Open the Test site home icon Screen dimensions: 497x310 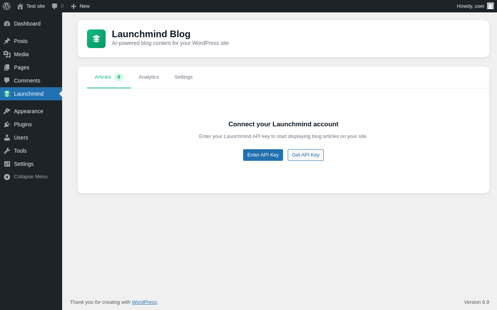tap(20, 6)
